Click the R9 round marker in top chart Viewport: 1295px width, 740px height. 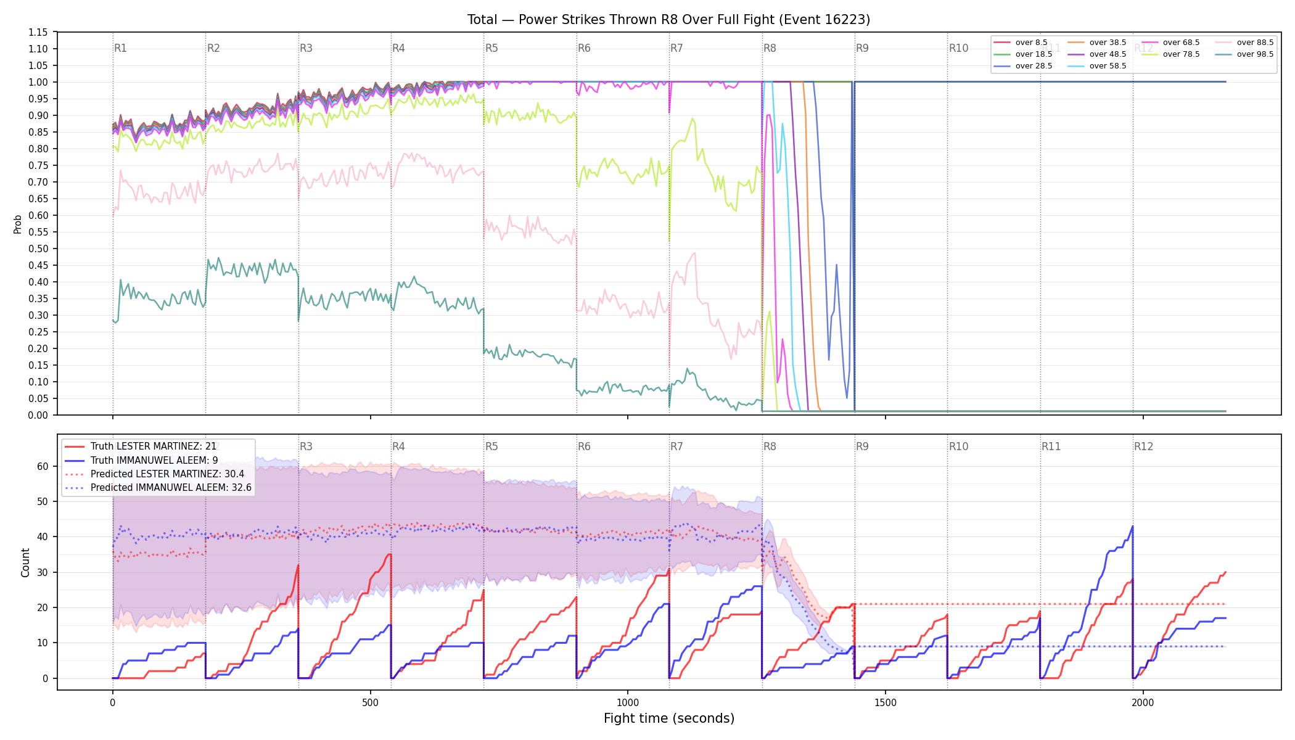tap(862, 48)
